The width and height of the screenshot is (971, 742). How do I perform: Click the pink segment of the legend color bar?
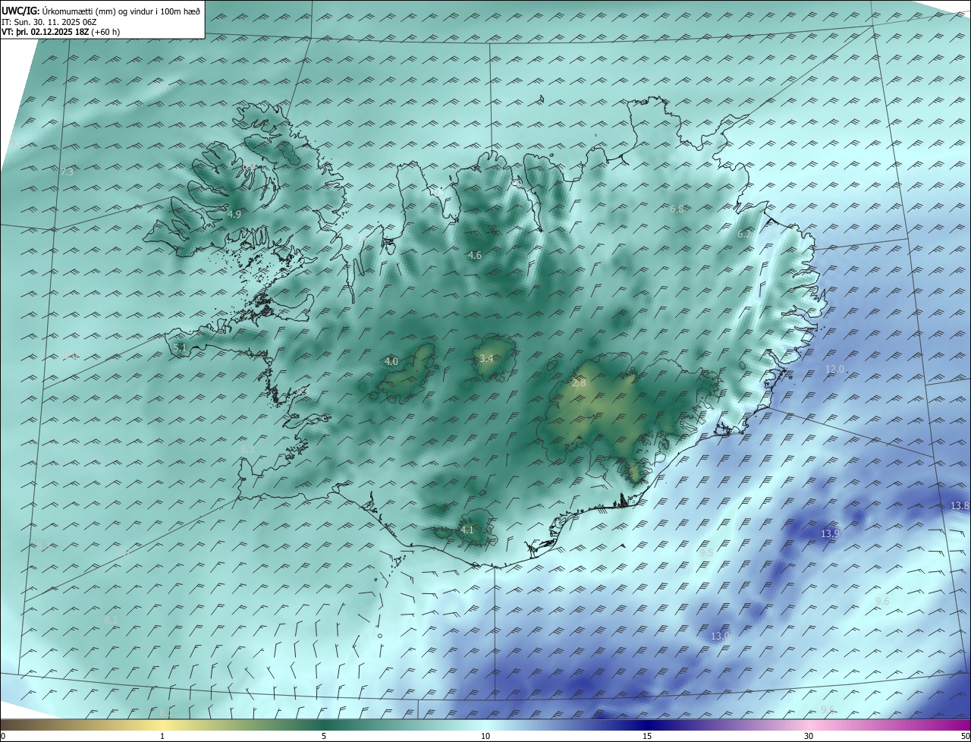pos(809,725)
